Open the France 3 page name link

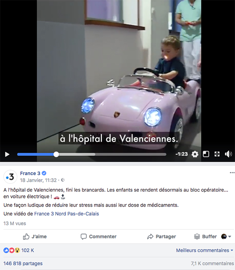pos(30,173)
